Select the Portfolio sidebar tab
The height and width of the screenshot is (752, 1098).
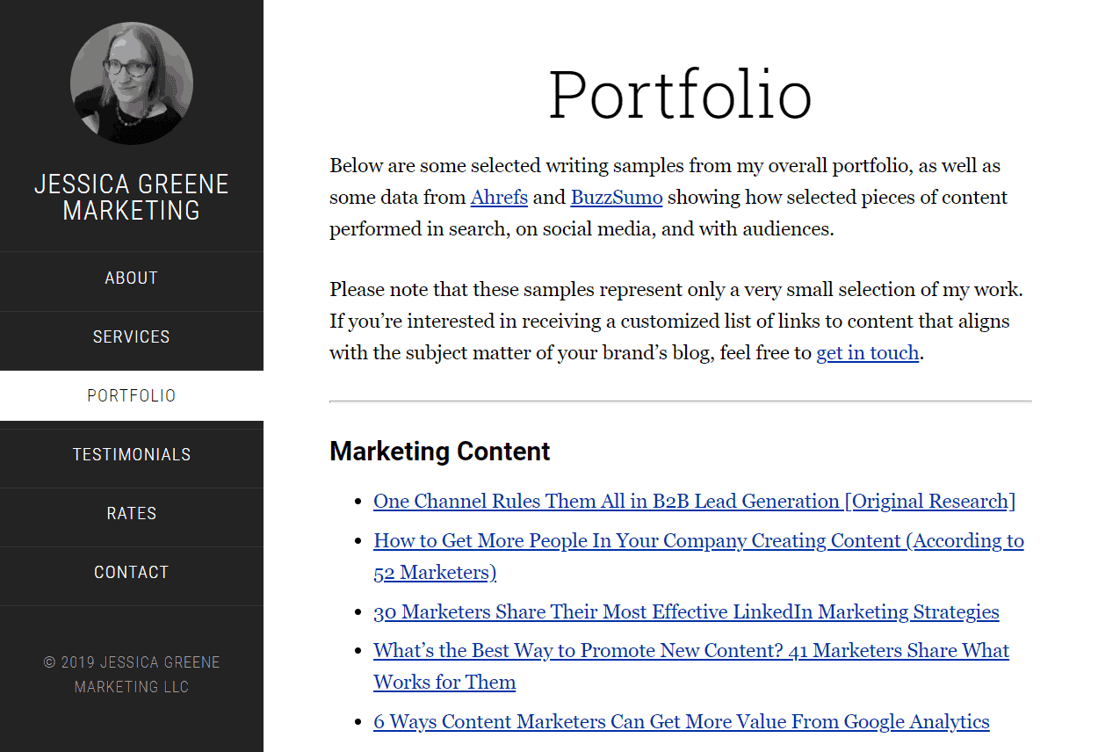pos(132,395)
